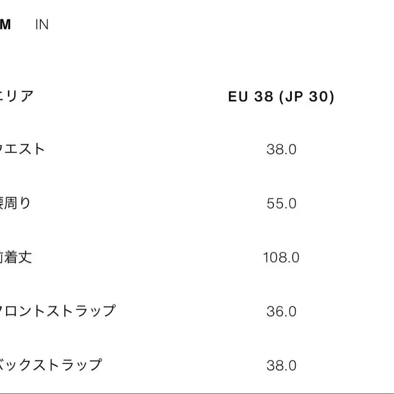Click the waist value 38.0
The width and height of the screenshot is (394, 394).
pyautogui.click(x=281, y=150)
